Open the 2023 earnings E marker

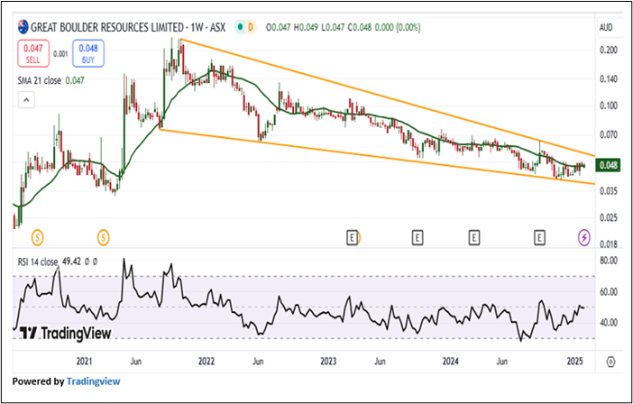[352, 238]
